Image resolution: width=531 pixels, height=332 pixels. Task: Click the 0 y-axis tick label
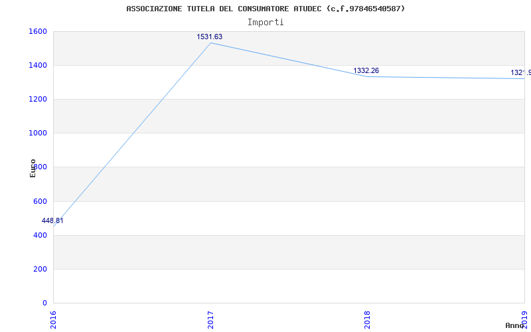coord(44,303)
